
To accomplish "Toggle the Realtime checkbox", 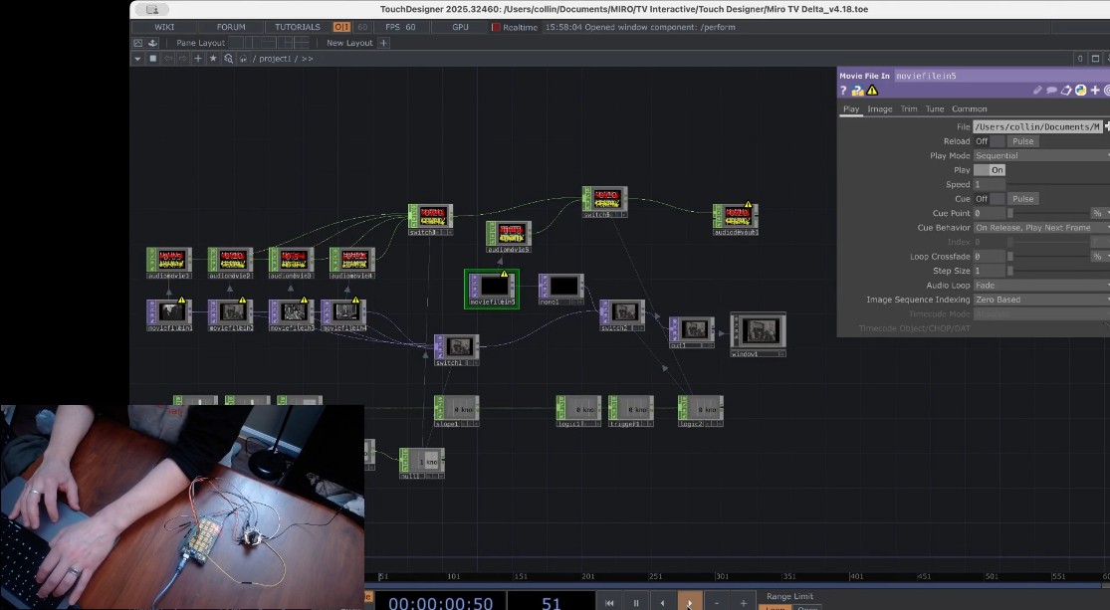I will (496, 27).
